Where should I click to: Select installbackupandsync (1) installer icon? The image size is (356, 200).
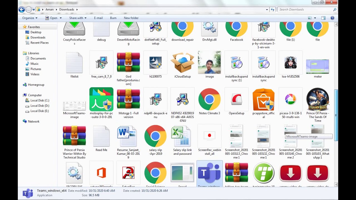[236, 62]
